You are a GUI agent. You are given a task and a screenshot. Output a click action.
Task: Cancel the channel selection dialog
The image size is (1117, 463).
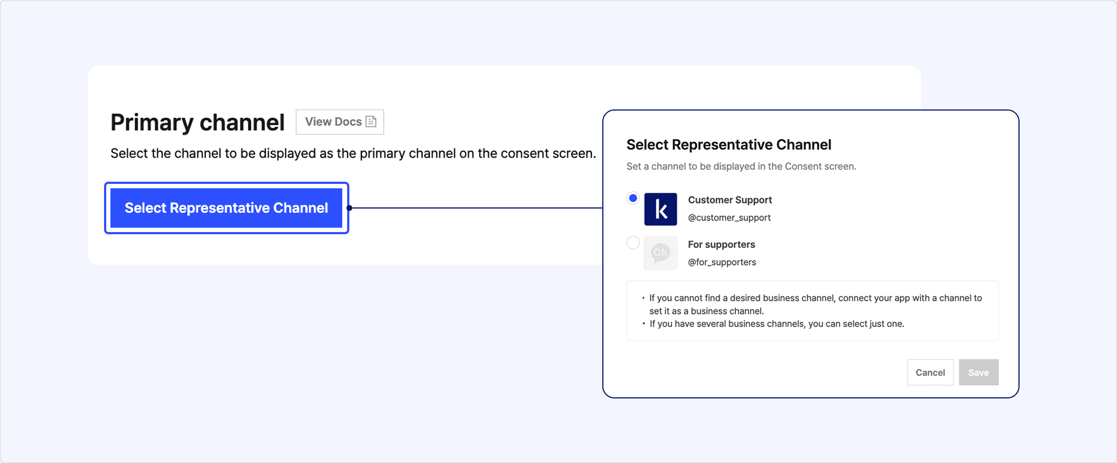click(930, 372)
